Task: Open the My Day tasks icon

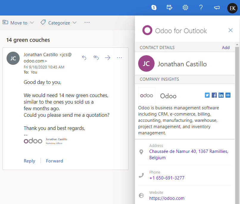Action: click(x=169, y=8)
